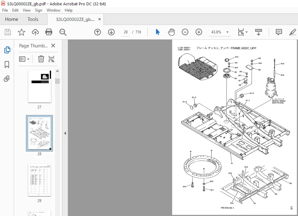Open the zoom level 43.8% dropdown
The width and height of the screenshot is (298, 216).
[228, 32]
